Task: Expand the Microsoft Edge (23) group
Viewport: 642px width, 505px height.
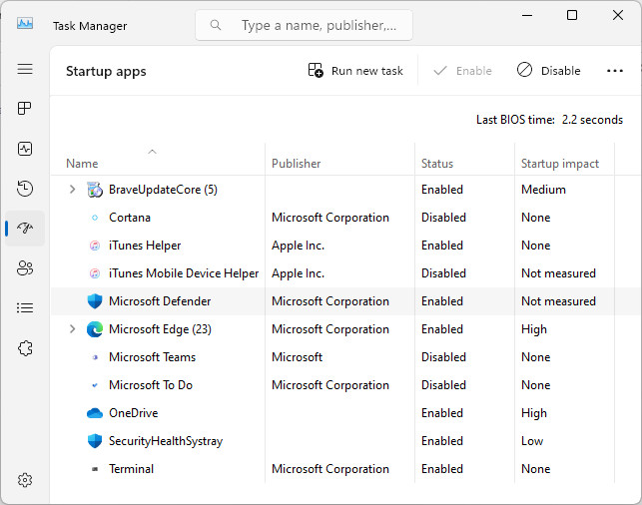Action: click(x=73, y=329)
